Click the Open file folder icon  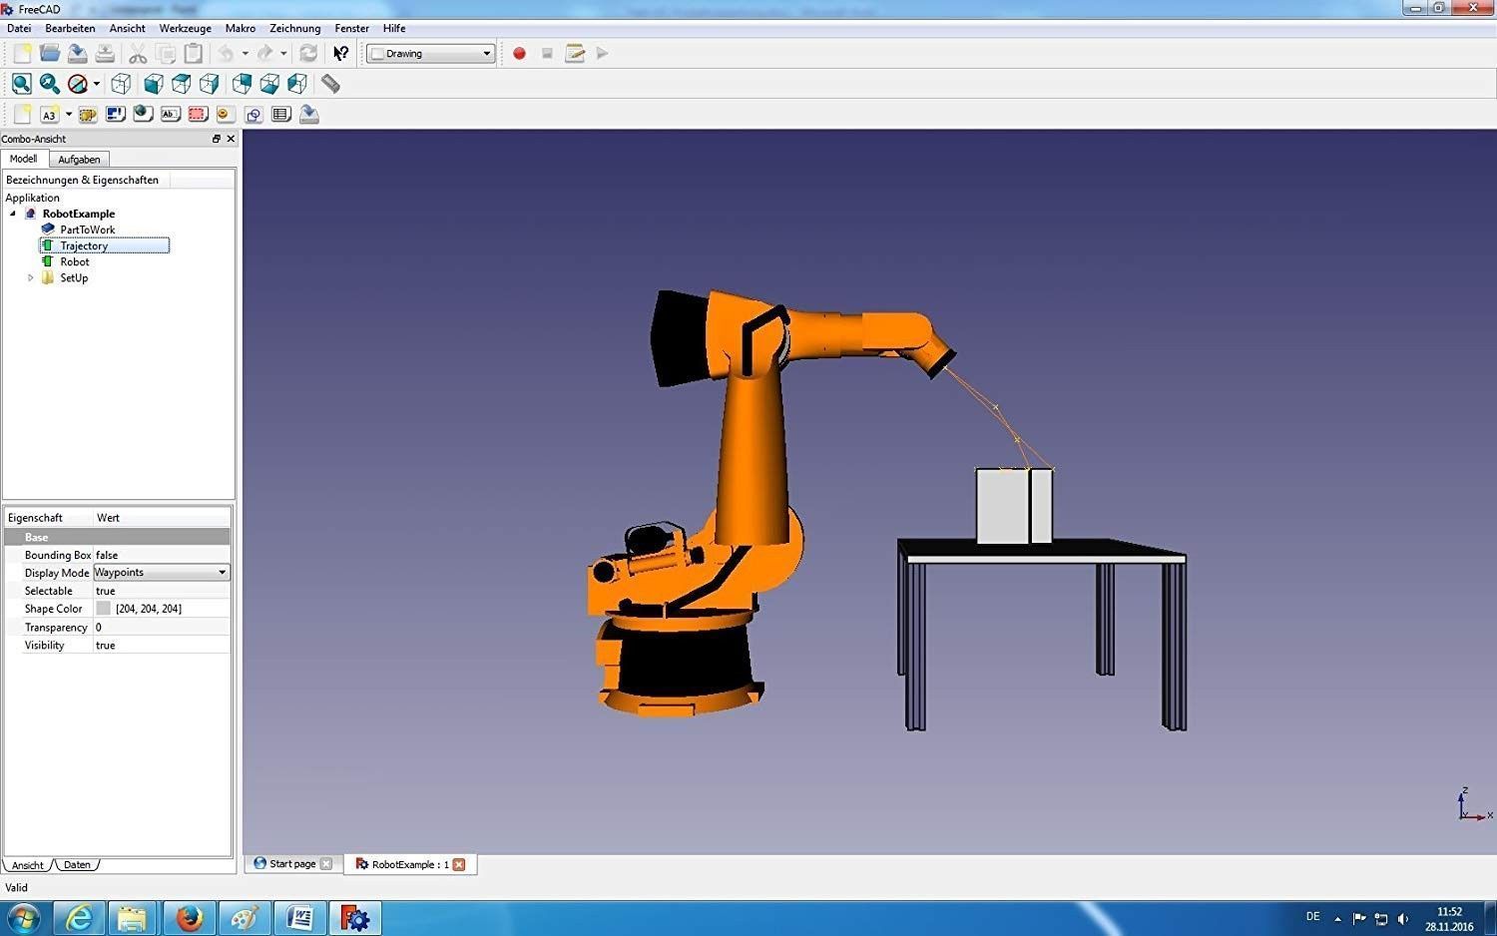click(x=50, y=54)
